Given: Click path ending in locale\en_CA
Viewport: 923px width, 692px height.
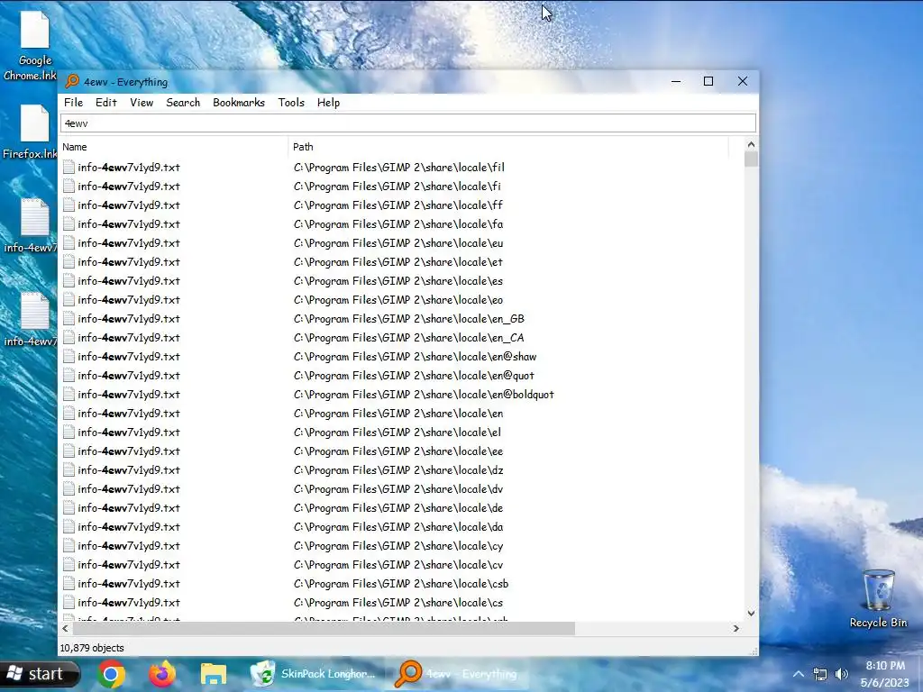Looking at the screenshot, I should [x=409, y=337].
